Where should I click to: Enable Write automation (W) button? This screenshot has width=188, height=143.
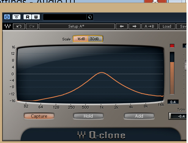[36, 17]
